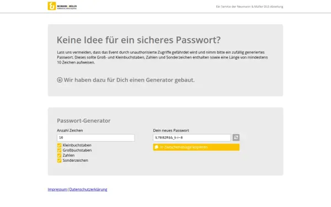Toggle the Zahlen checkbox
The image size is (331, 207).
pyautogui.click(x=59, y=156)
